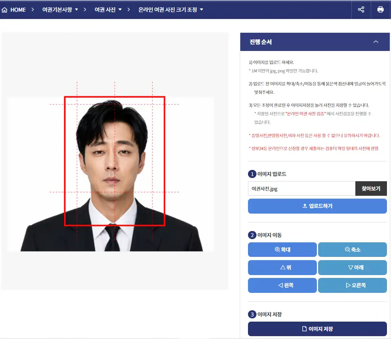Collapse the 진행 순서 panel chevron
The width and height of the screenshot is (391, 339).
click(376, 42)
